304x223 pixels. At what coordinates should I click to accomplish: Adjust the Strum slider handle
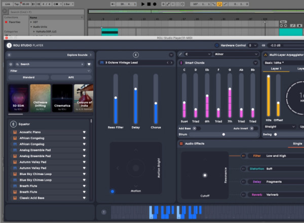click(223, 134)
